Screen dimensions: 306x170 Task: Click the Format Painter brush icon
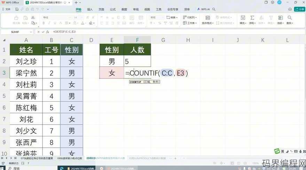point(16,18)
